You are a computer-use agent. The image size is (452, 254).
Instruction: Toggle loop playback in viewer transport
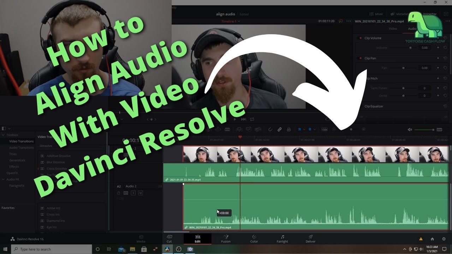pyautogui.click(x=252, y=119)
